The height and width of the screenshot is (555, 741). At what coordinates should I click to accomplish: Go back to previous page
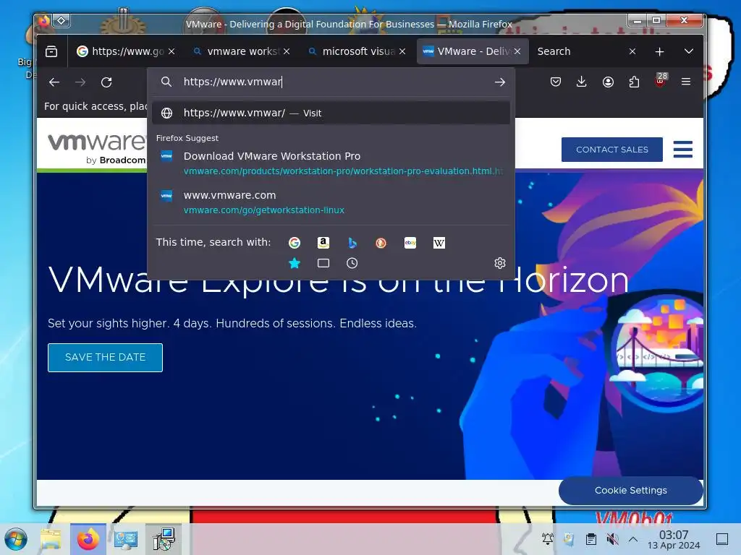point(54,82)
